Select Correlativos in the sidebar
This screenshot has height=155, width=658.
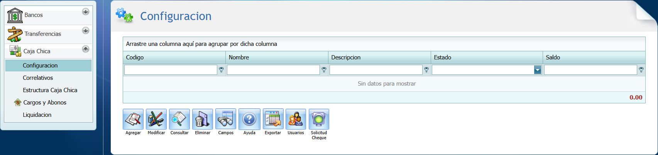pyautogui.click(x=38, y=78)
